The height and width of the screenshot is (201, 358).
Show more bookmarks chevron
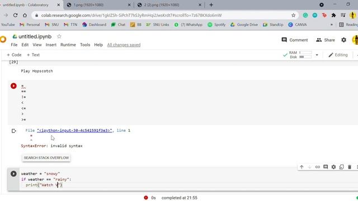coord(332,25)
